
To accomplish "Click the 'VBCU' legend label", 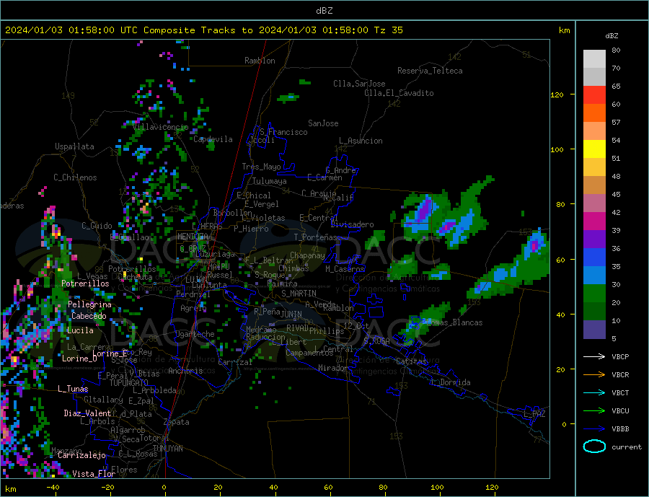I will pyautogui.click(x=620, y=411).
